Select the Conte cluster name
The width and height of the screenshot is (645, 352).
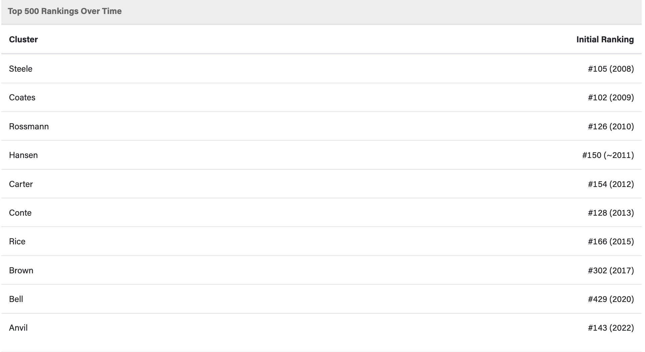[20, 213]
